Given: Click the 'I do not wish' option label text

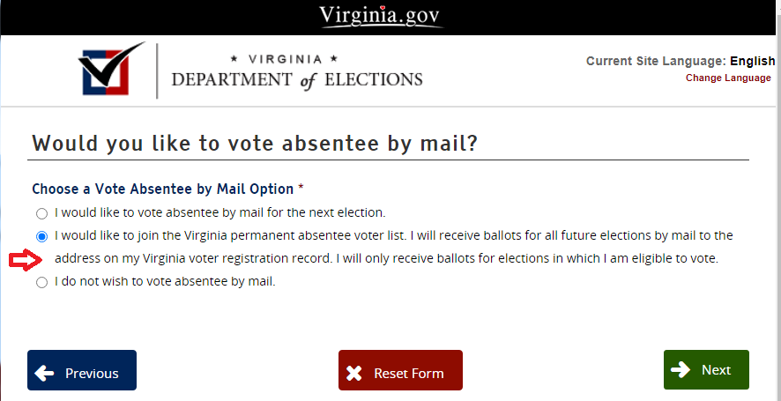Looking at the screenshot, I should [x=165, y=282].
